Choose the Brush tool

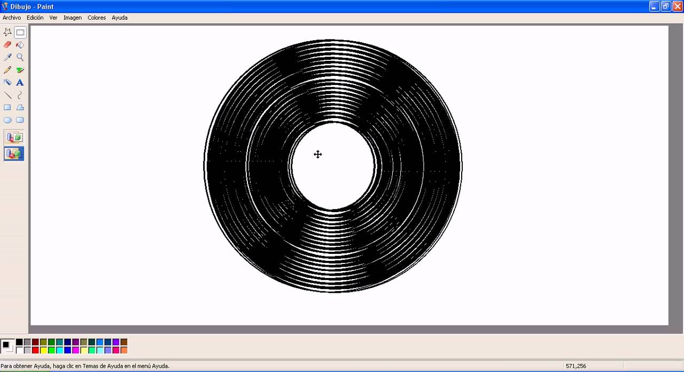pyautogui.click(x=20, y=70)
